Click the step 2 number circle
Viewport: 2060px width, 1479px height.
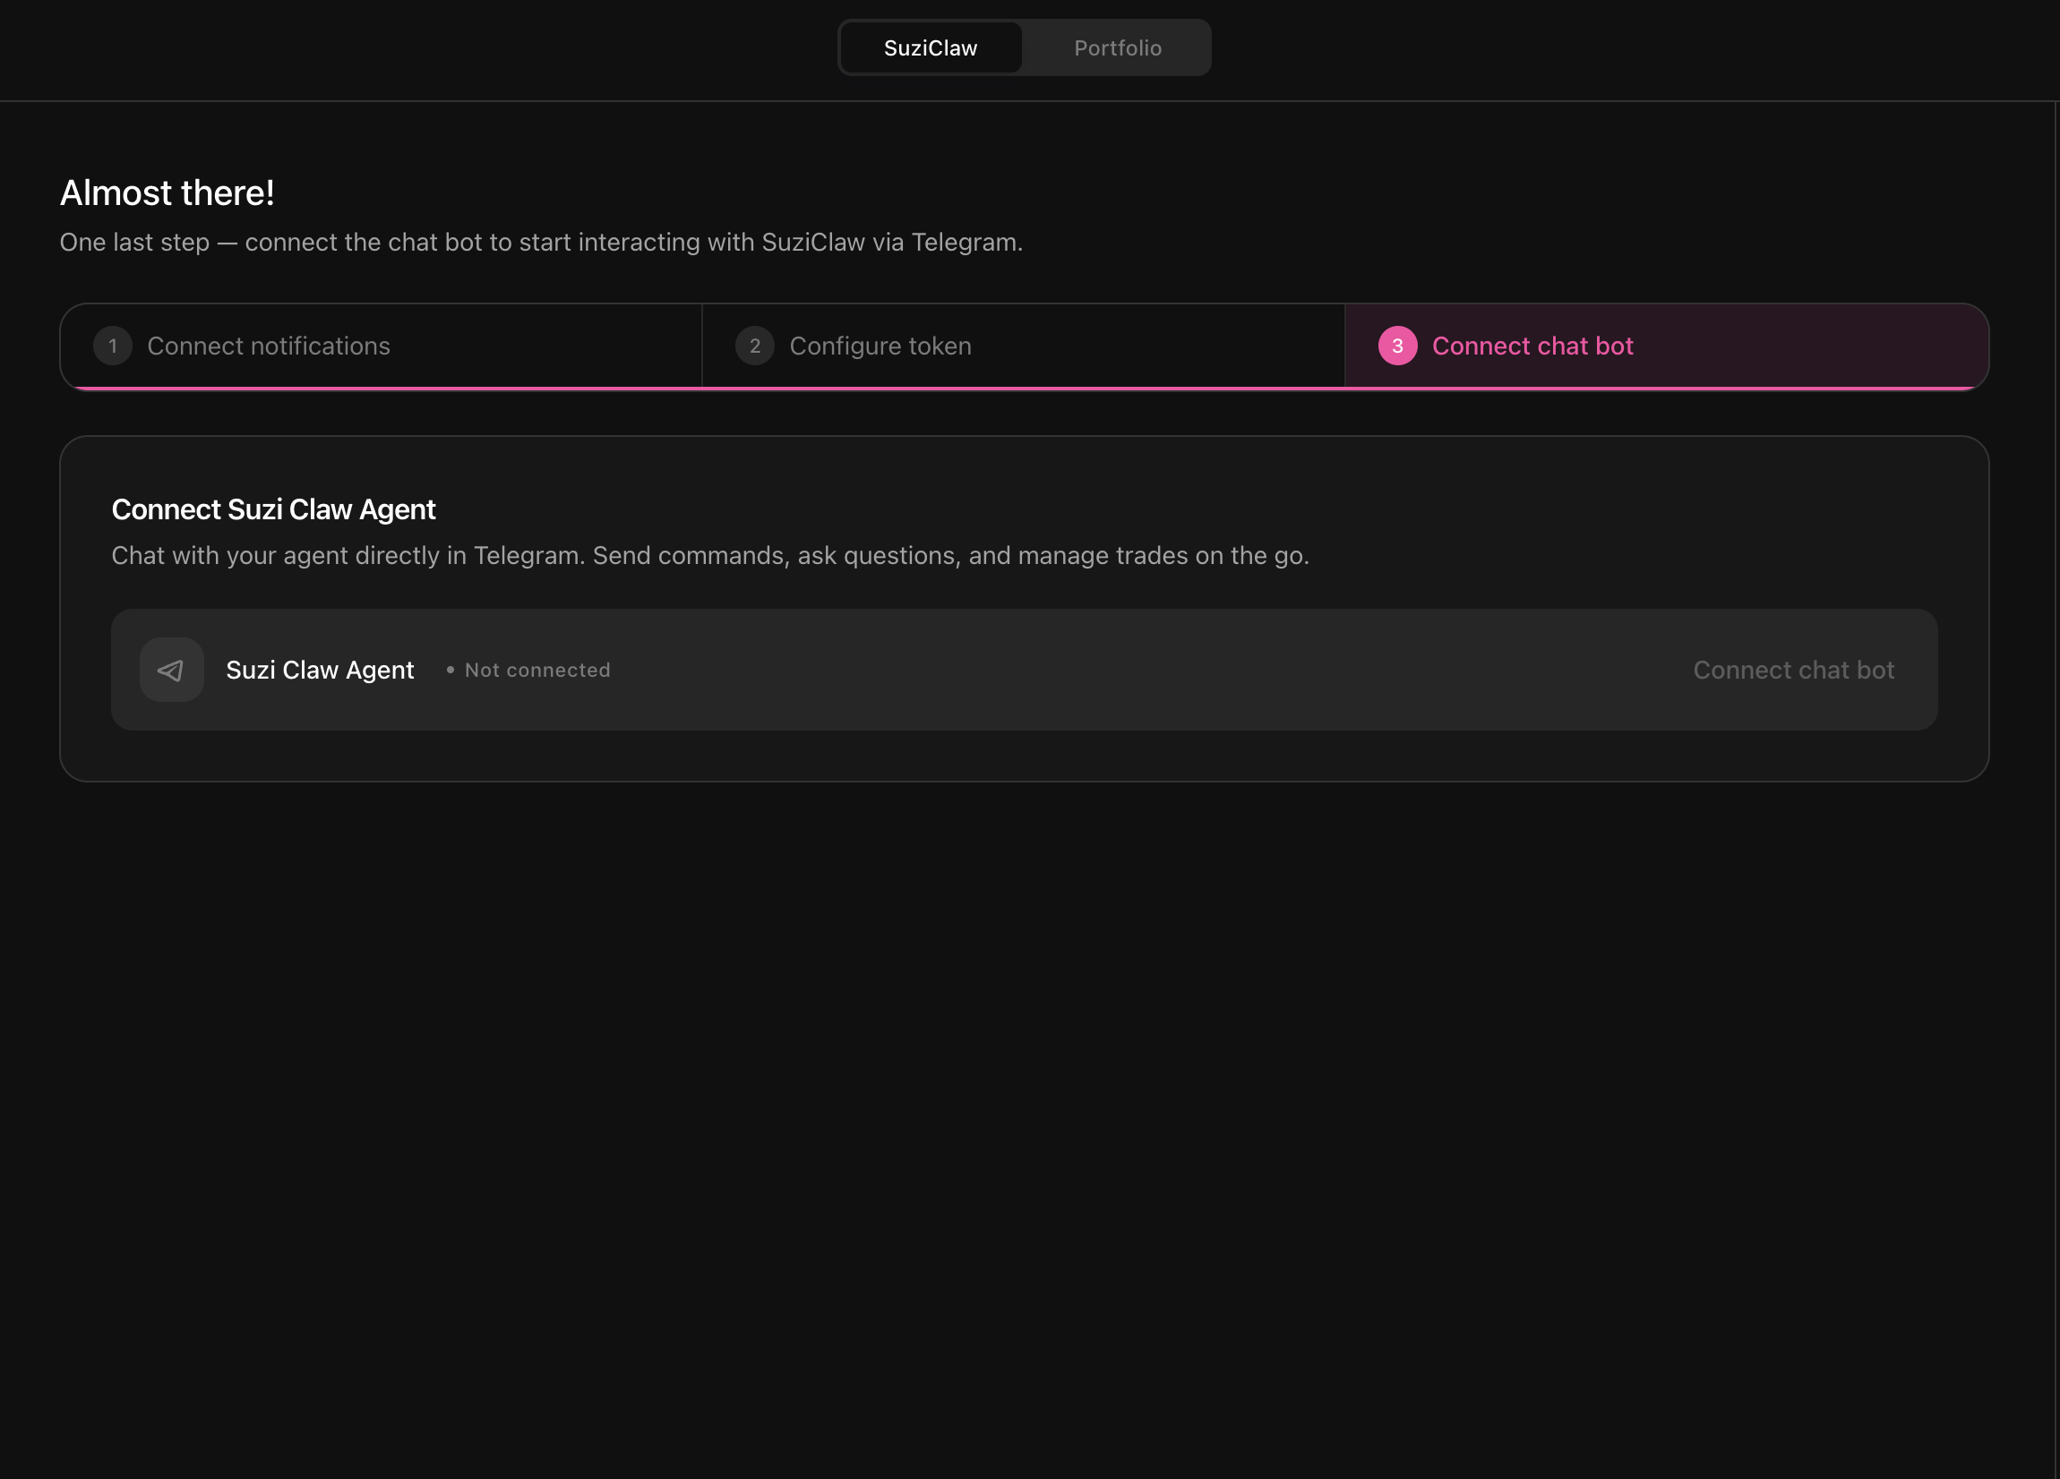coord(754,346)
